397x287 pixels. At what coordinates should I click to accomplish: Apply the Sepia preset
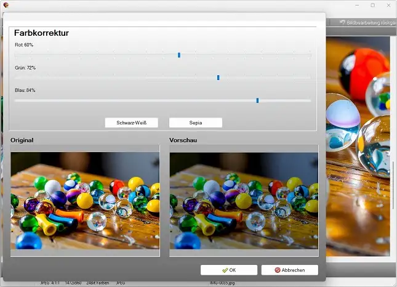[x=195, y=123]
